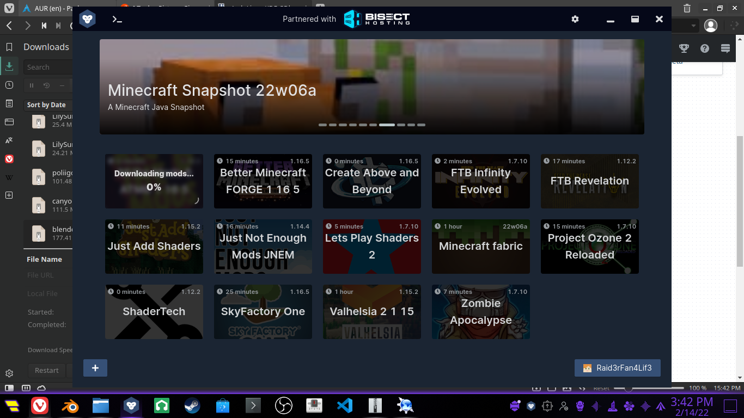
Task: Open Vivaldi menu button in browser
Action: click(9, 8)
